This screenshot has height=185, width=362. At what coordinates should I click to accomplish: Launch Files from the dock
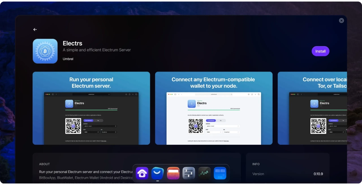click(x=173, y=173)
